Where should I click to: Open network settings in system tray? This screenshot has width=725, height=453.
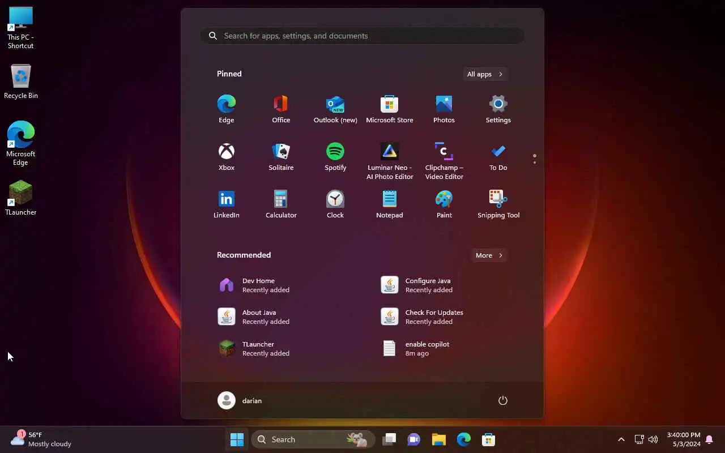pyautogui.click(x=639, y=439)
